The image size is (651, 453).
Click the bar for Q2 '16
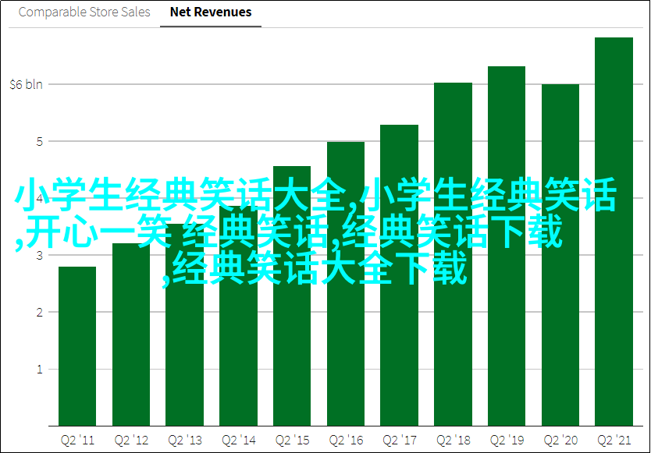pos(346,327)
